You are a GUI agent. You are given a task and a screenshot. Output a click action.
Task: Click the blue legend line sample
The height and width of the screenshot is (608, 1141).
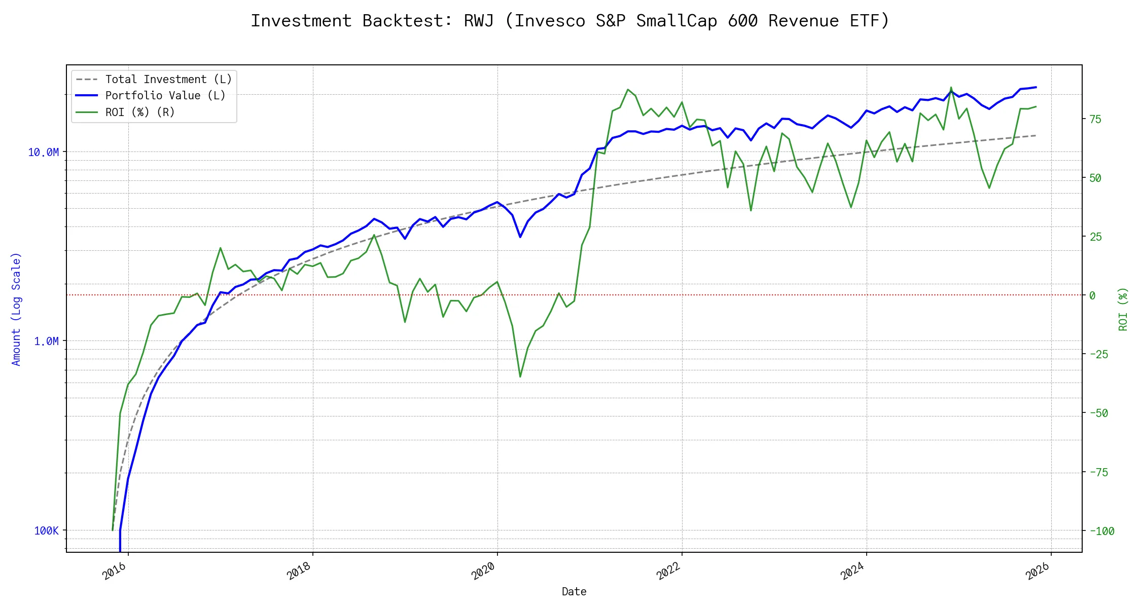[x=87, y=96]
